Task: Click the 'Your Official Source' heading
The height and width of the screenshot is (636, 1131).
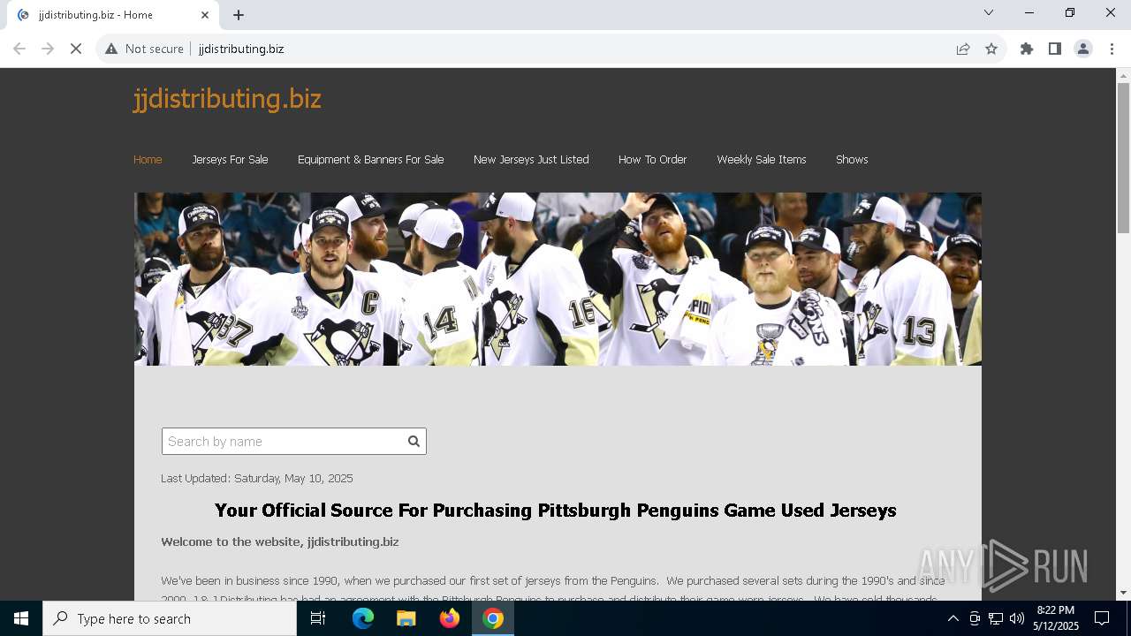Action: click(556, 511)
